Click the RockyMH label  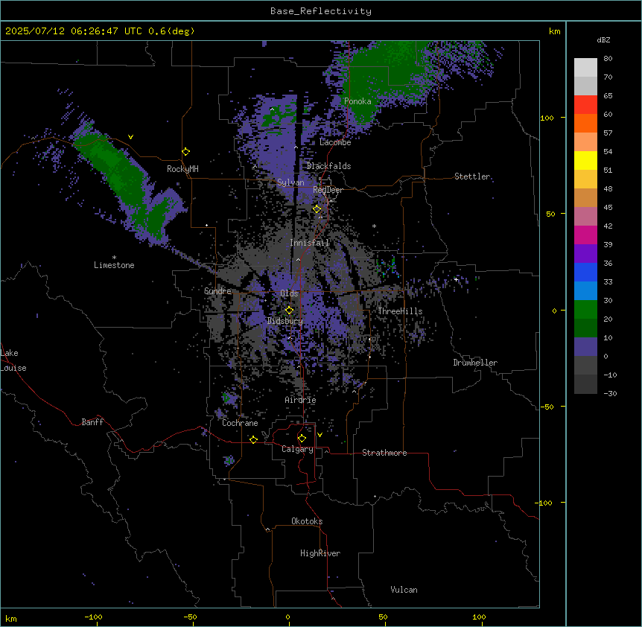(x=182, y=169)
